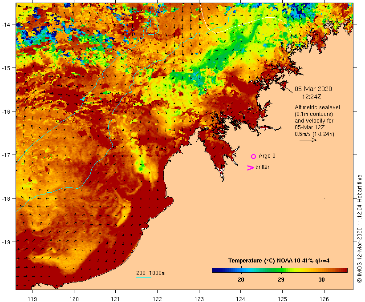This screenshot has width=365, height=302.
Task: Click the cyan 200 m isobath legend line
Action: coord(144,277)
